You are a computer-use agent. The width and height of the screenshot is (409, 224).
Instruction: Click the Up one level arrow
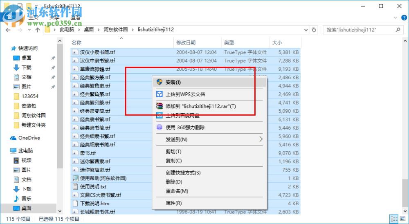38,30
